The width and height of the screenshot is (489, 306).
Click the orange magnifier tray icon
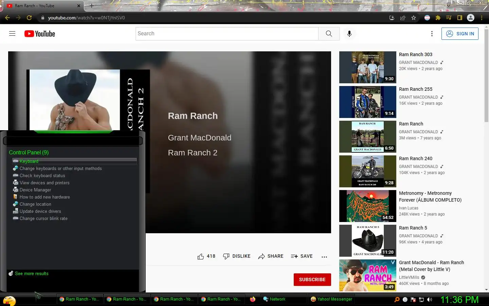397,300
